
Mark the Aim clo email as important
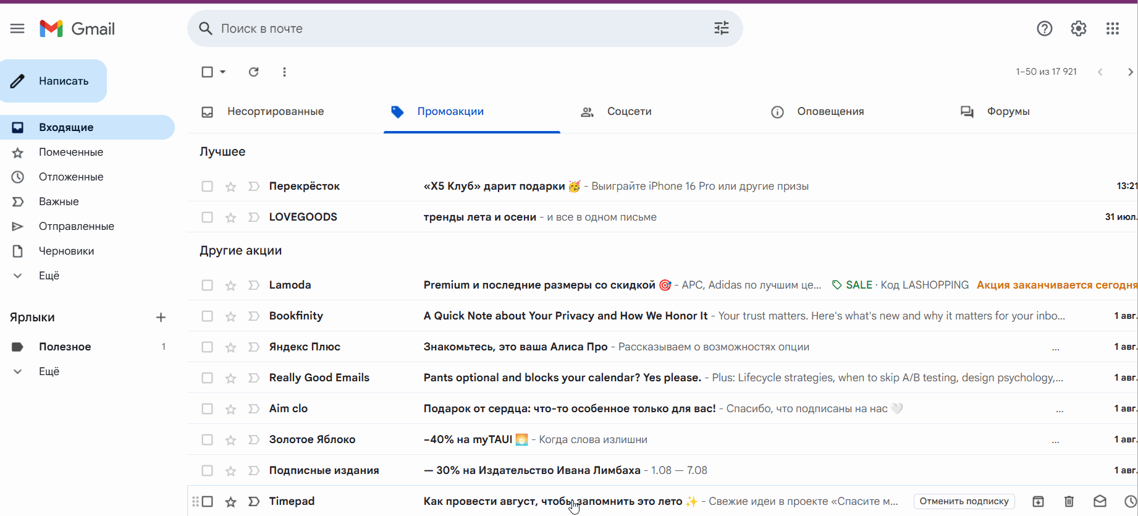253,409
